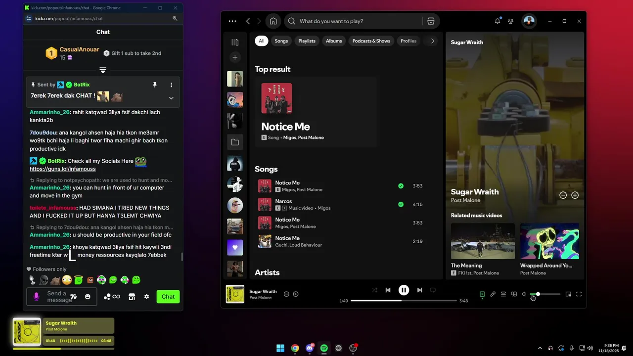Toggle shuffle in player bar
Screen dimensions: 633x356
[x=374, y=290]
